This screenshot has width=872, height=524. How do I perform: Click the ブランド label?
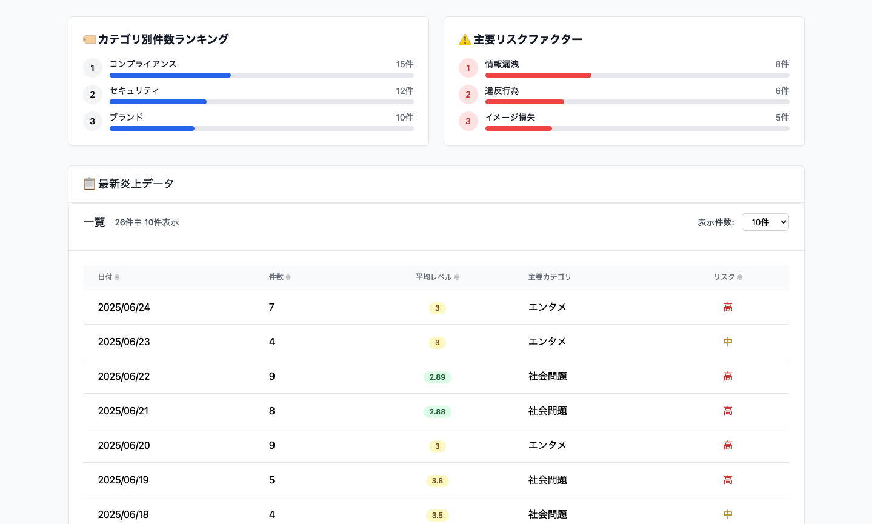click(x=126, y=118)
